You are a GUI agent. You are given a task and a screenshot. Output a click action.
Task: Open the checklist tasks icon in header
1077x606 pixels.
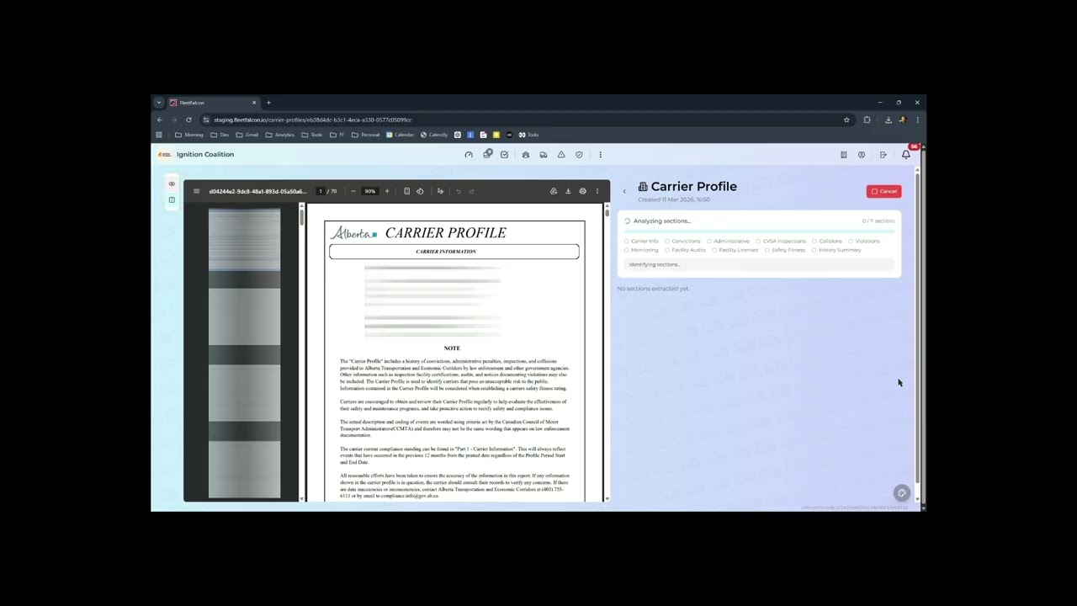click(x=504, y=155)
